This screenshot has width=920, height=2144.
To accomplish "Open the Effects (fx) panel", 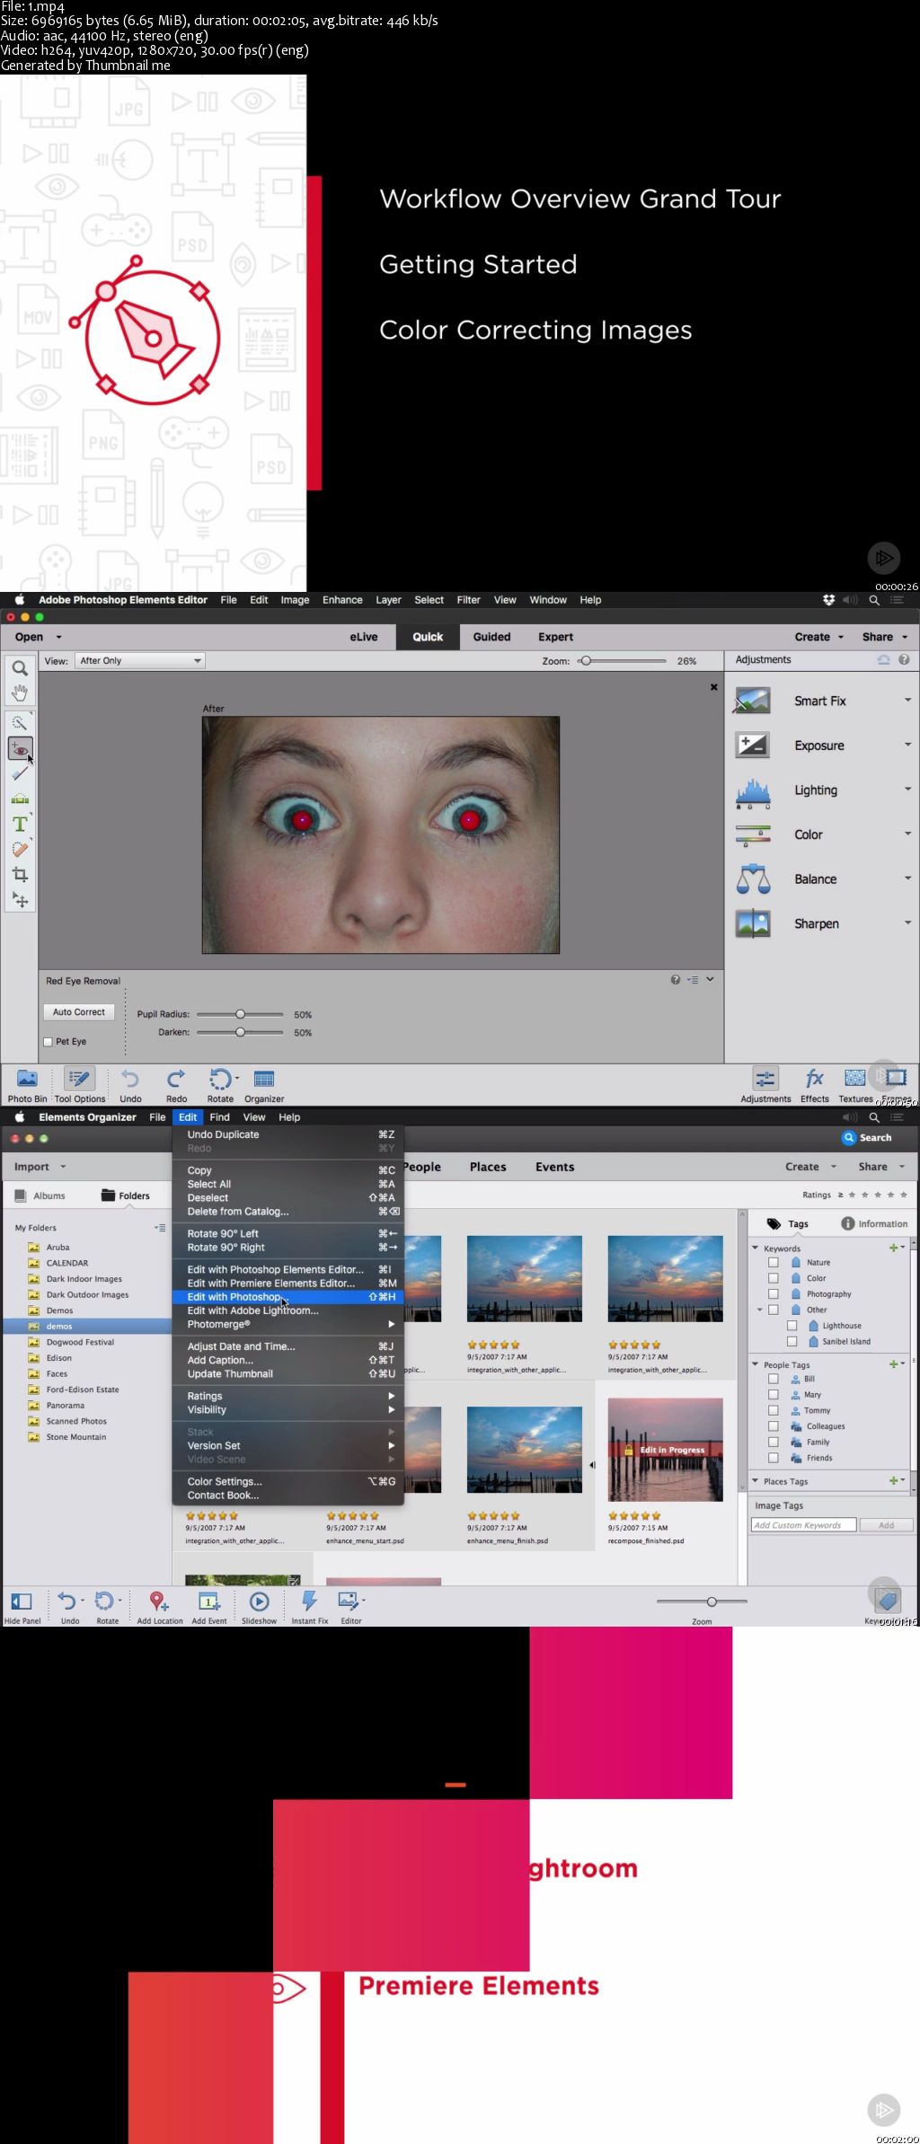I will click(815, 1085).
